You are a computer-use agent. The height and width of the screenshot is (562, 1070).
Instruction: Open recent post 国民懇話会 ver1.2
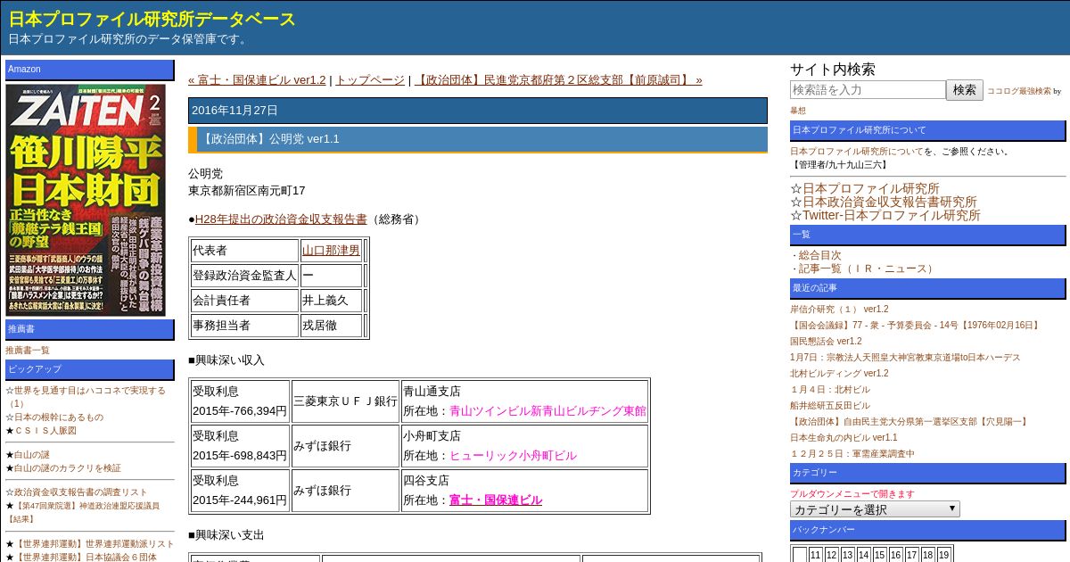[x=826, y=342]
